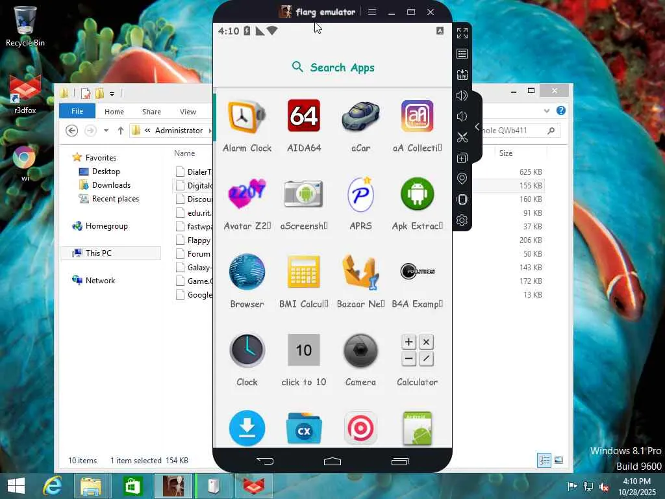Click the multi-instance plus icon in emulator sidebar
Image resolution: width=665 pixels, height=499 pixels.
[462, 158]
